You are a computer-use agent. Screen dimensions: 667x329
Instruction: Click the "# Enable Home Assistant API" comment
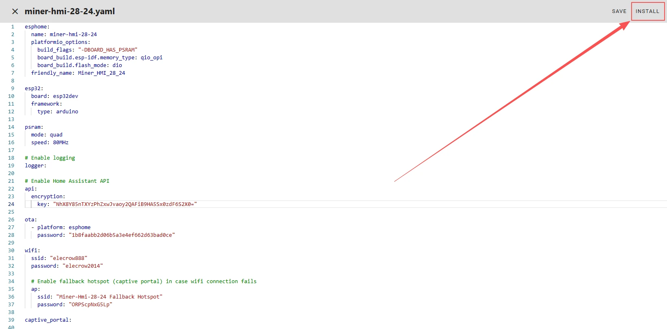(67, 181)
